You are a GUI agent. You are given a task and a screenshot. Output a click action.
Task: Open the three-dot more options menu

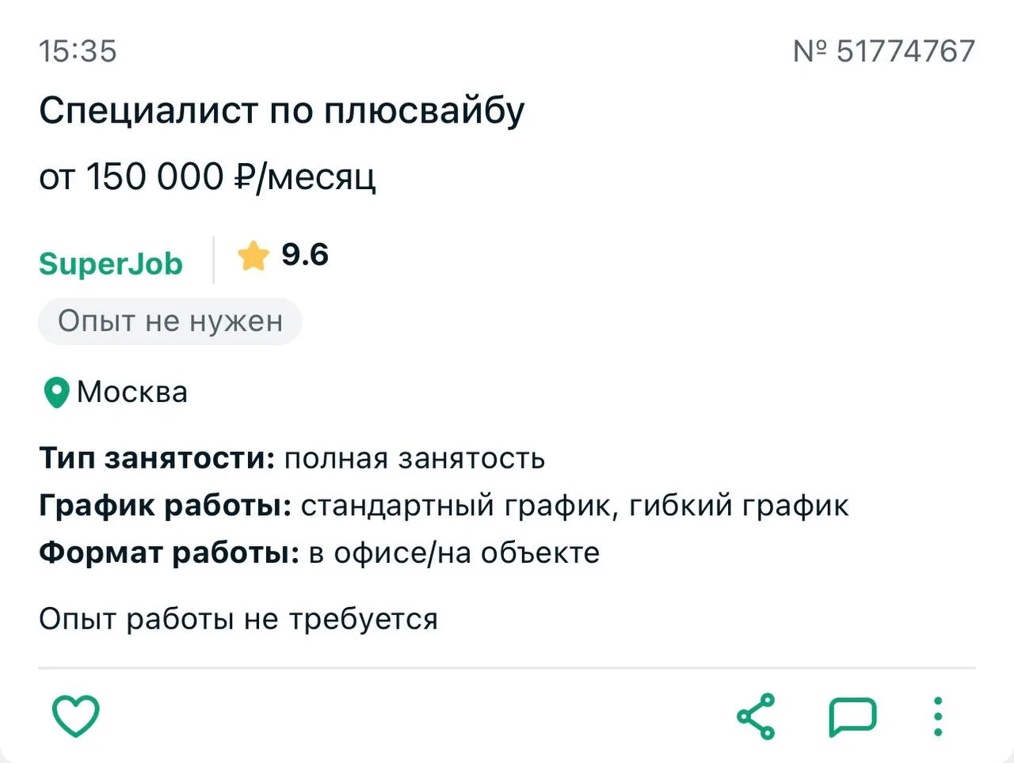pyautogui.click(x=938, y=717)
